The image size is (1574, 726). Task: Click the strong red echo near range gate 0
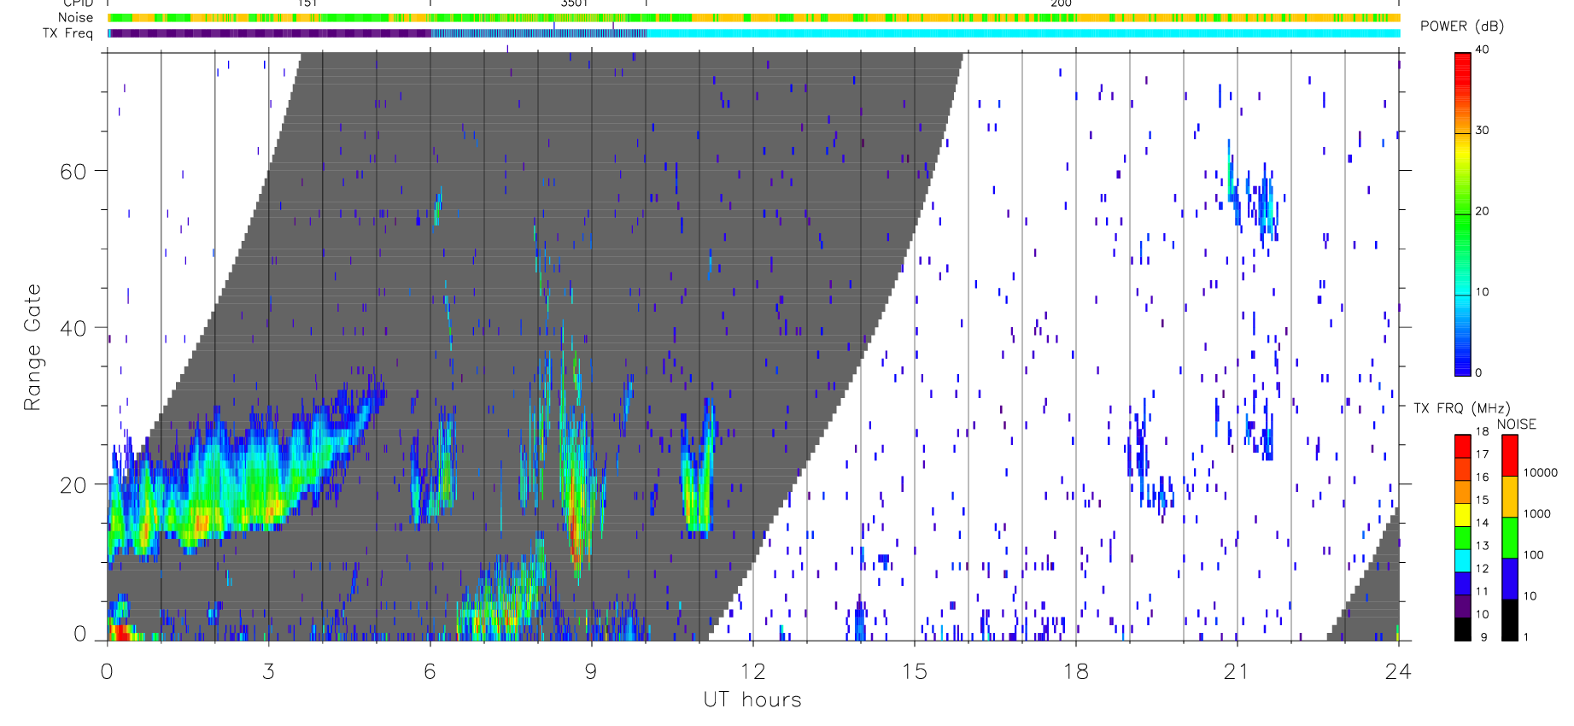(120, 633)
